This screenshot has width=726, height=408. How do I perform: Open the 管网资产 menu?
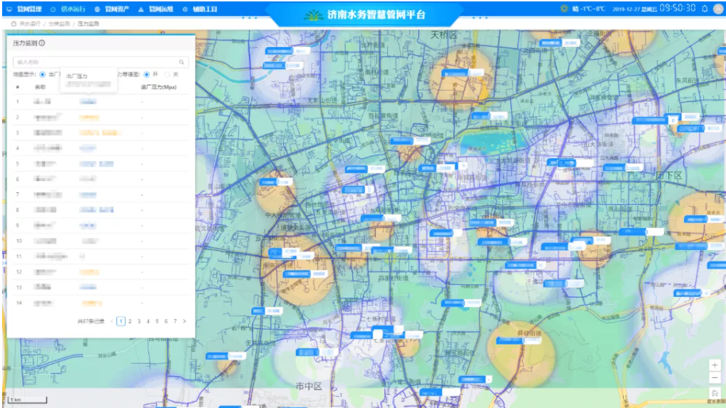(117, 9)
